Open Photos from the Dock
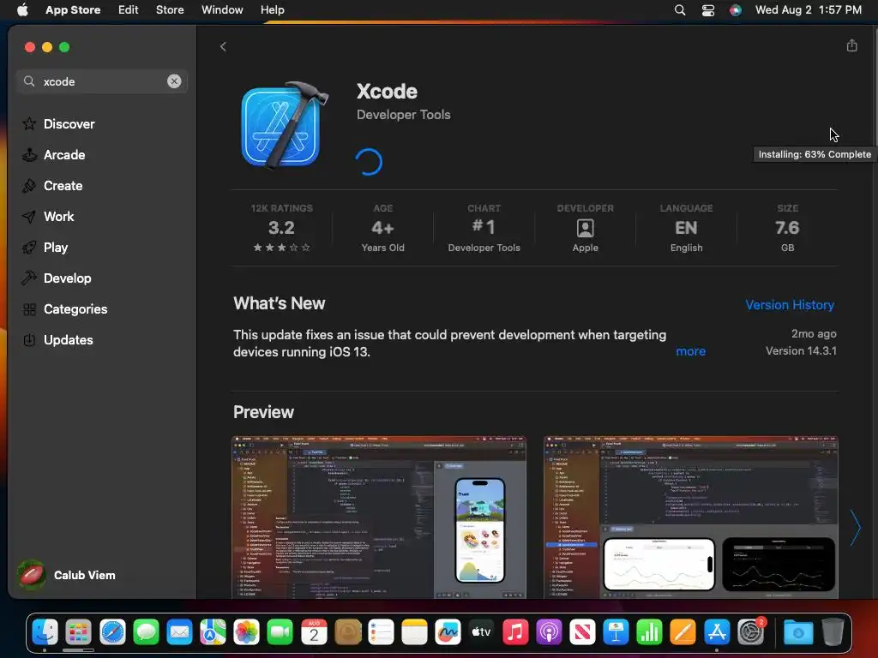Viewport: 878px width, 658px height. click(246, 632)
